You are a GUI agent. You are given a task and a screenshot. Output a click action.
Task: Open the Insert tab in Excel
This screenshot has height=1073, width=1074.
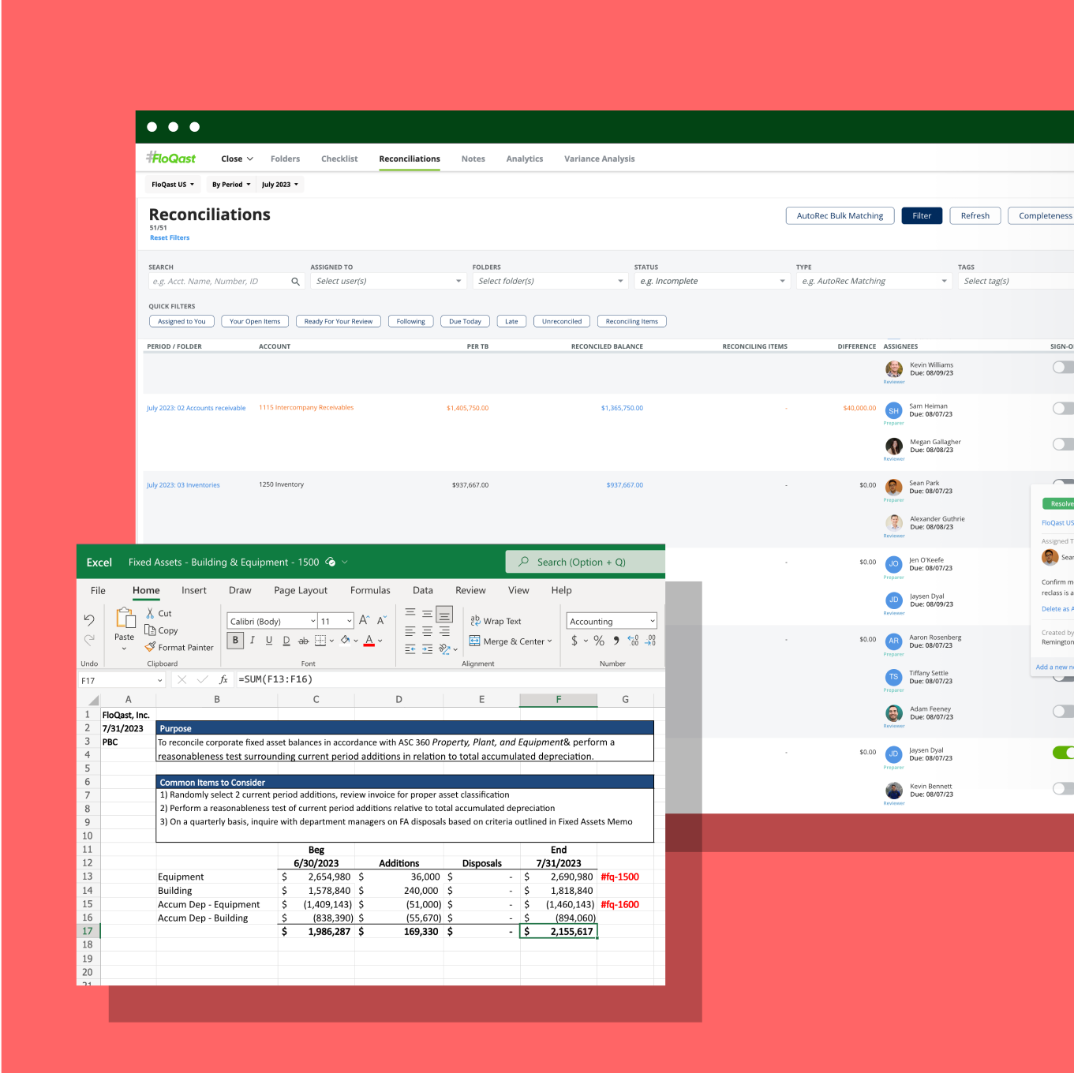(194, 591)
